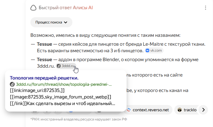Image resolution: width=213 pixels, height=127 pixels.
Task: Click the Reverso logo icon
Action: click(x=129, y=110)
